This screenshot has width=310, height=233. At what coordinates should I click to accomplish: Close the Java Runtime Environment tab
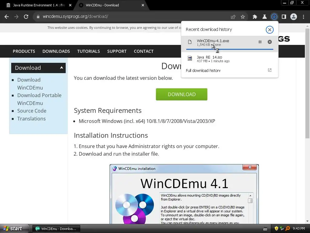coord(70,5)
